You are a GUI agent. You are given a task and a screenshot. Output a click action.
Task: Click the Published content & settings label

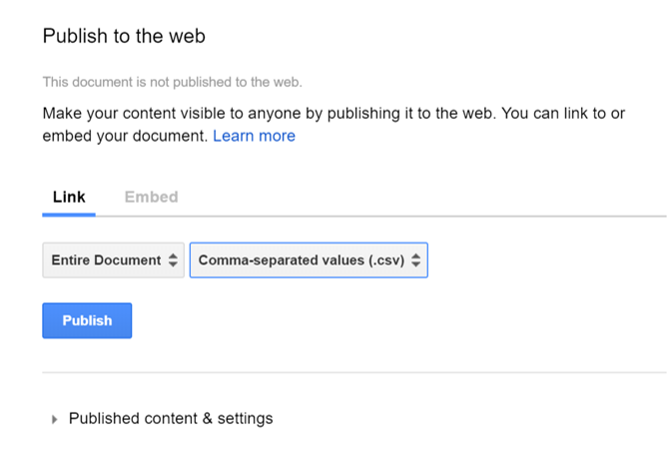coord(171,418)
